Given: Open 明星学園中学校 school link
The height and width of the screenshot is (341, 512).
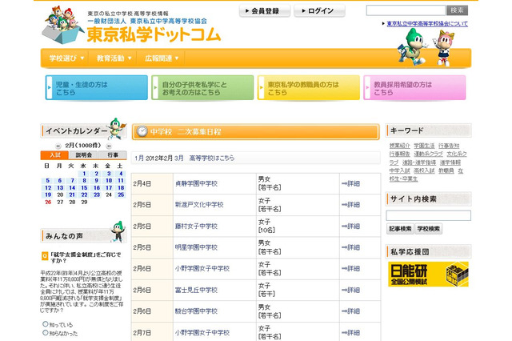Looking at the screenshot, I should [196, 247].
